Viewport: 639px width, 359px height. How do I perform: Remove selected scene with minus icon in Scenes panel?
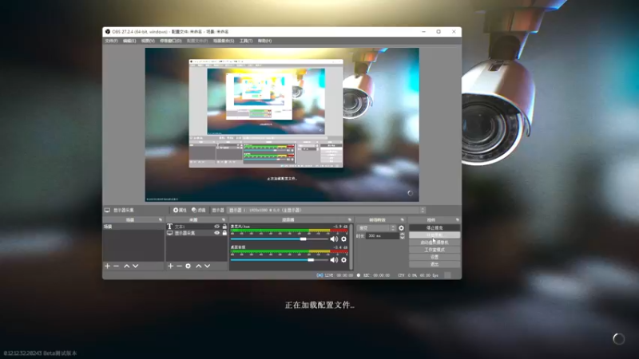pos(116,266)
